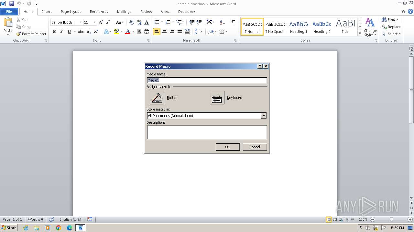This screenshot has width=414, height=232.
Task: Click the Increase Indent icon
Action: (200, 22)
